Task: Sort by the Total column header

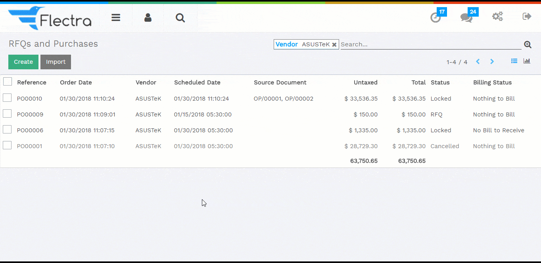Action: tap(418, 83)
